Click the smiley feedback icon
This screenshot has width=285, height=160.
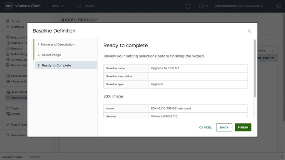pos(279,6)
